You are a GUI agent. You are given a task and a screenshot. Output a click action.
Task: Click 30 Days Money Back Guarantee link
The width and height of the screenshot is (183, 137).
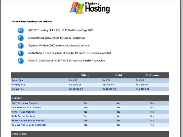click(29, 125)
